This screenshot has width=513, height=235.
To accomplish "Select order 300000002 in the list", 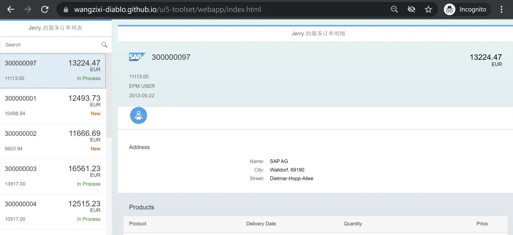I will (x=53, y=141).
